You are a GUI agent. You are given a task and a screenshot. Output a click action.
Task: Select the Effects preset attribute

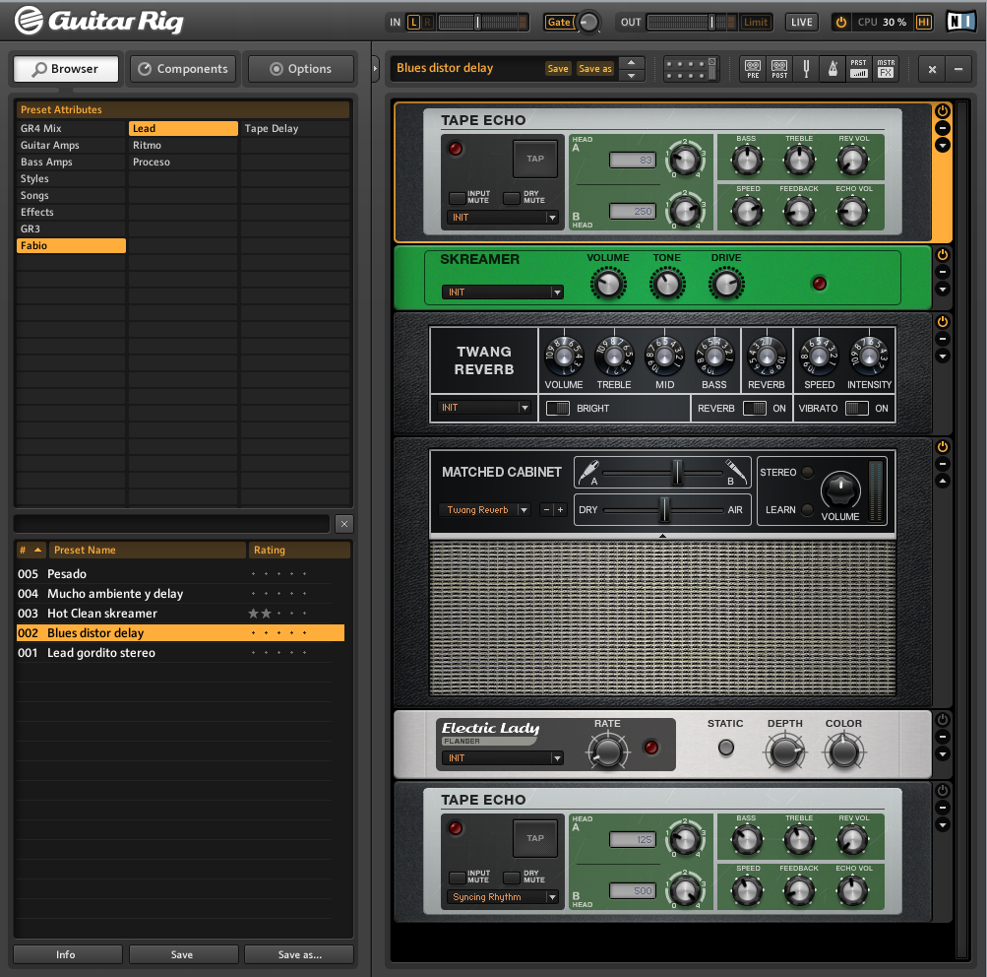point(71,213)
